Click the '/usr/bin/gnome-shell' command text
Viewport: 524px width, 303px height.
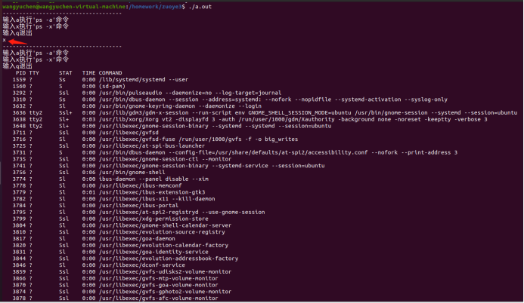tap(132, 172)
